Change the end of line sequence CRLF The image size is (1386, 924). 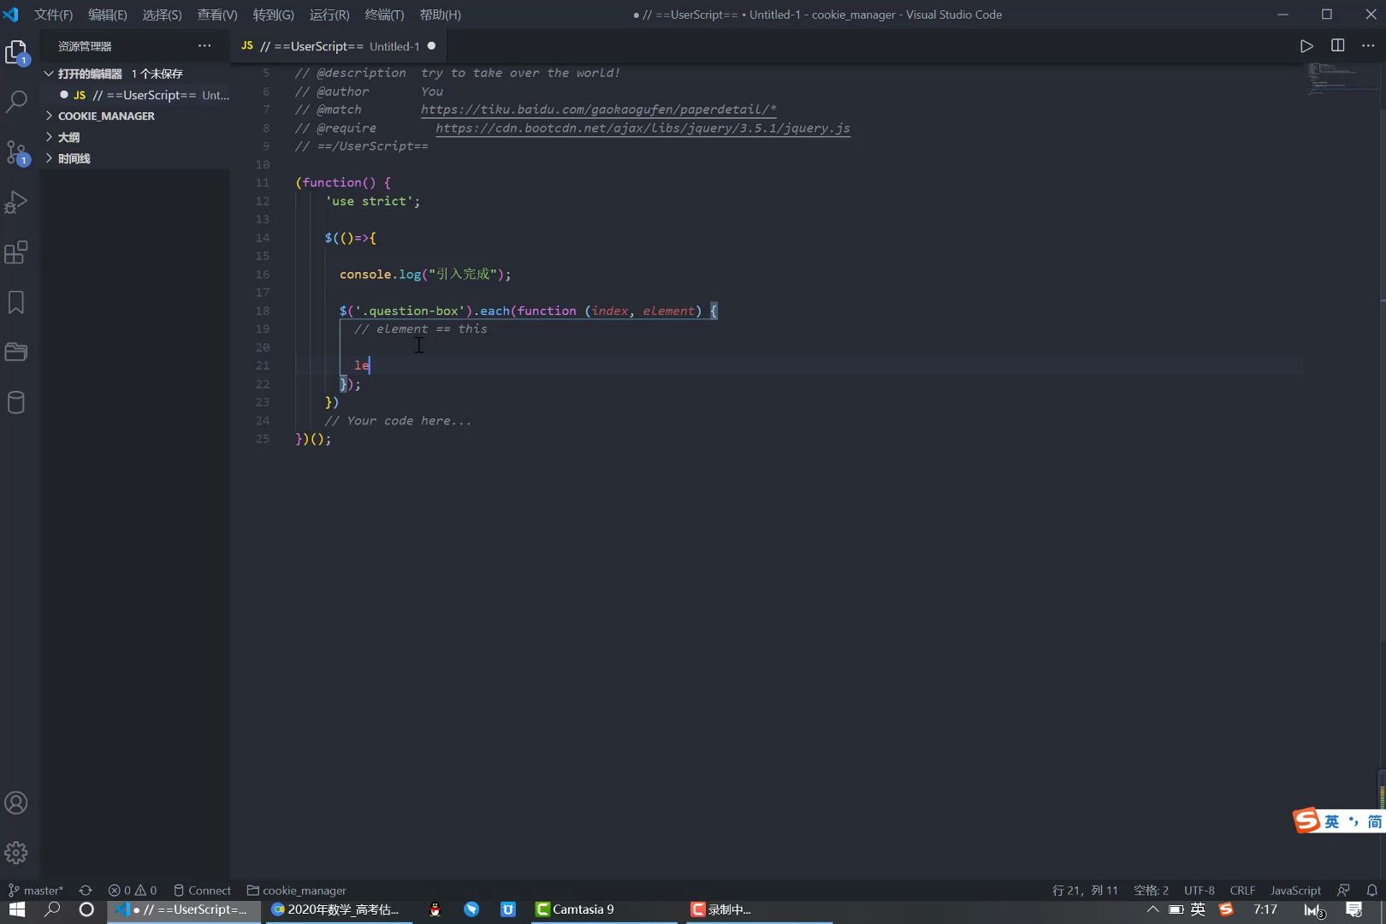click(x=1242, y=890)
